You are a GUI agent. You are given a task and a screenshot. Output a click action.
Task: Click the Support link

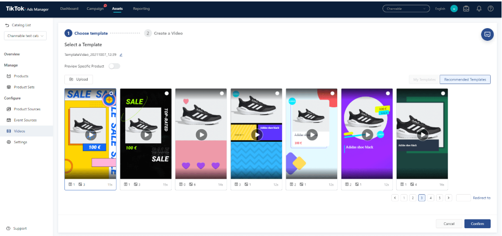pos(20,228)
